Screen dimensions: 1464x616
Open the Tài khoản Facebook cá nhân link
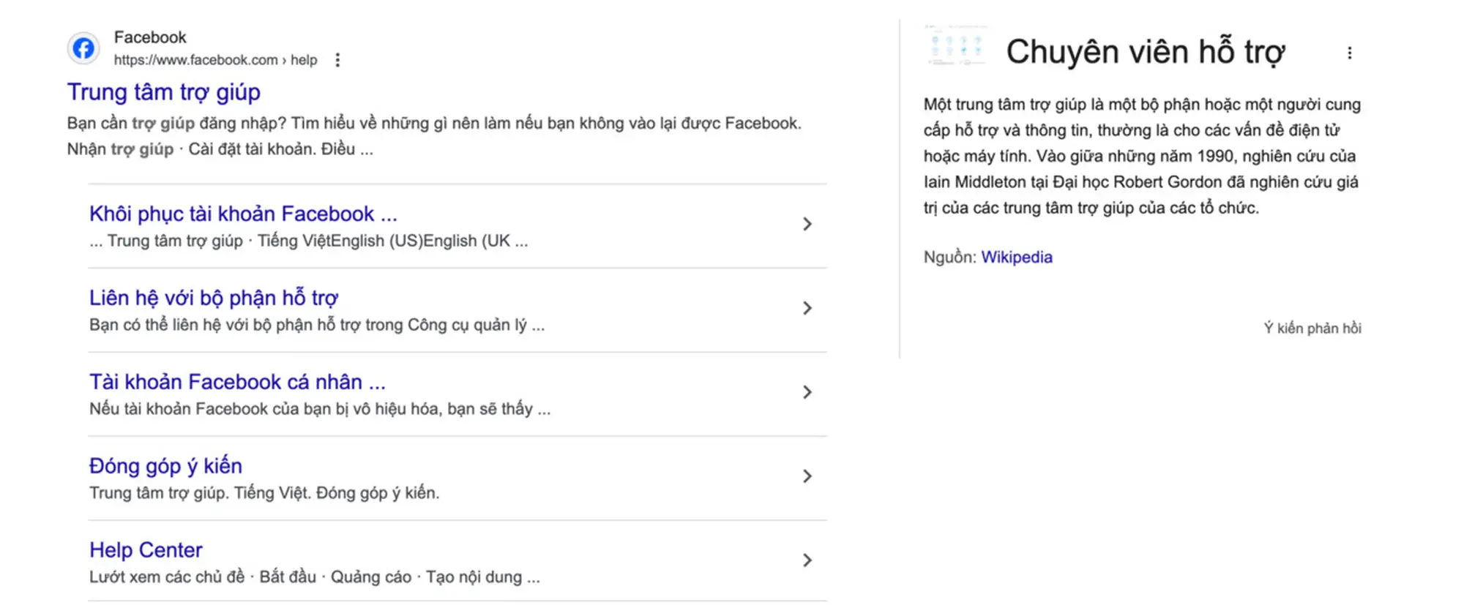click(x=237, y=382)
